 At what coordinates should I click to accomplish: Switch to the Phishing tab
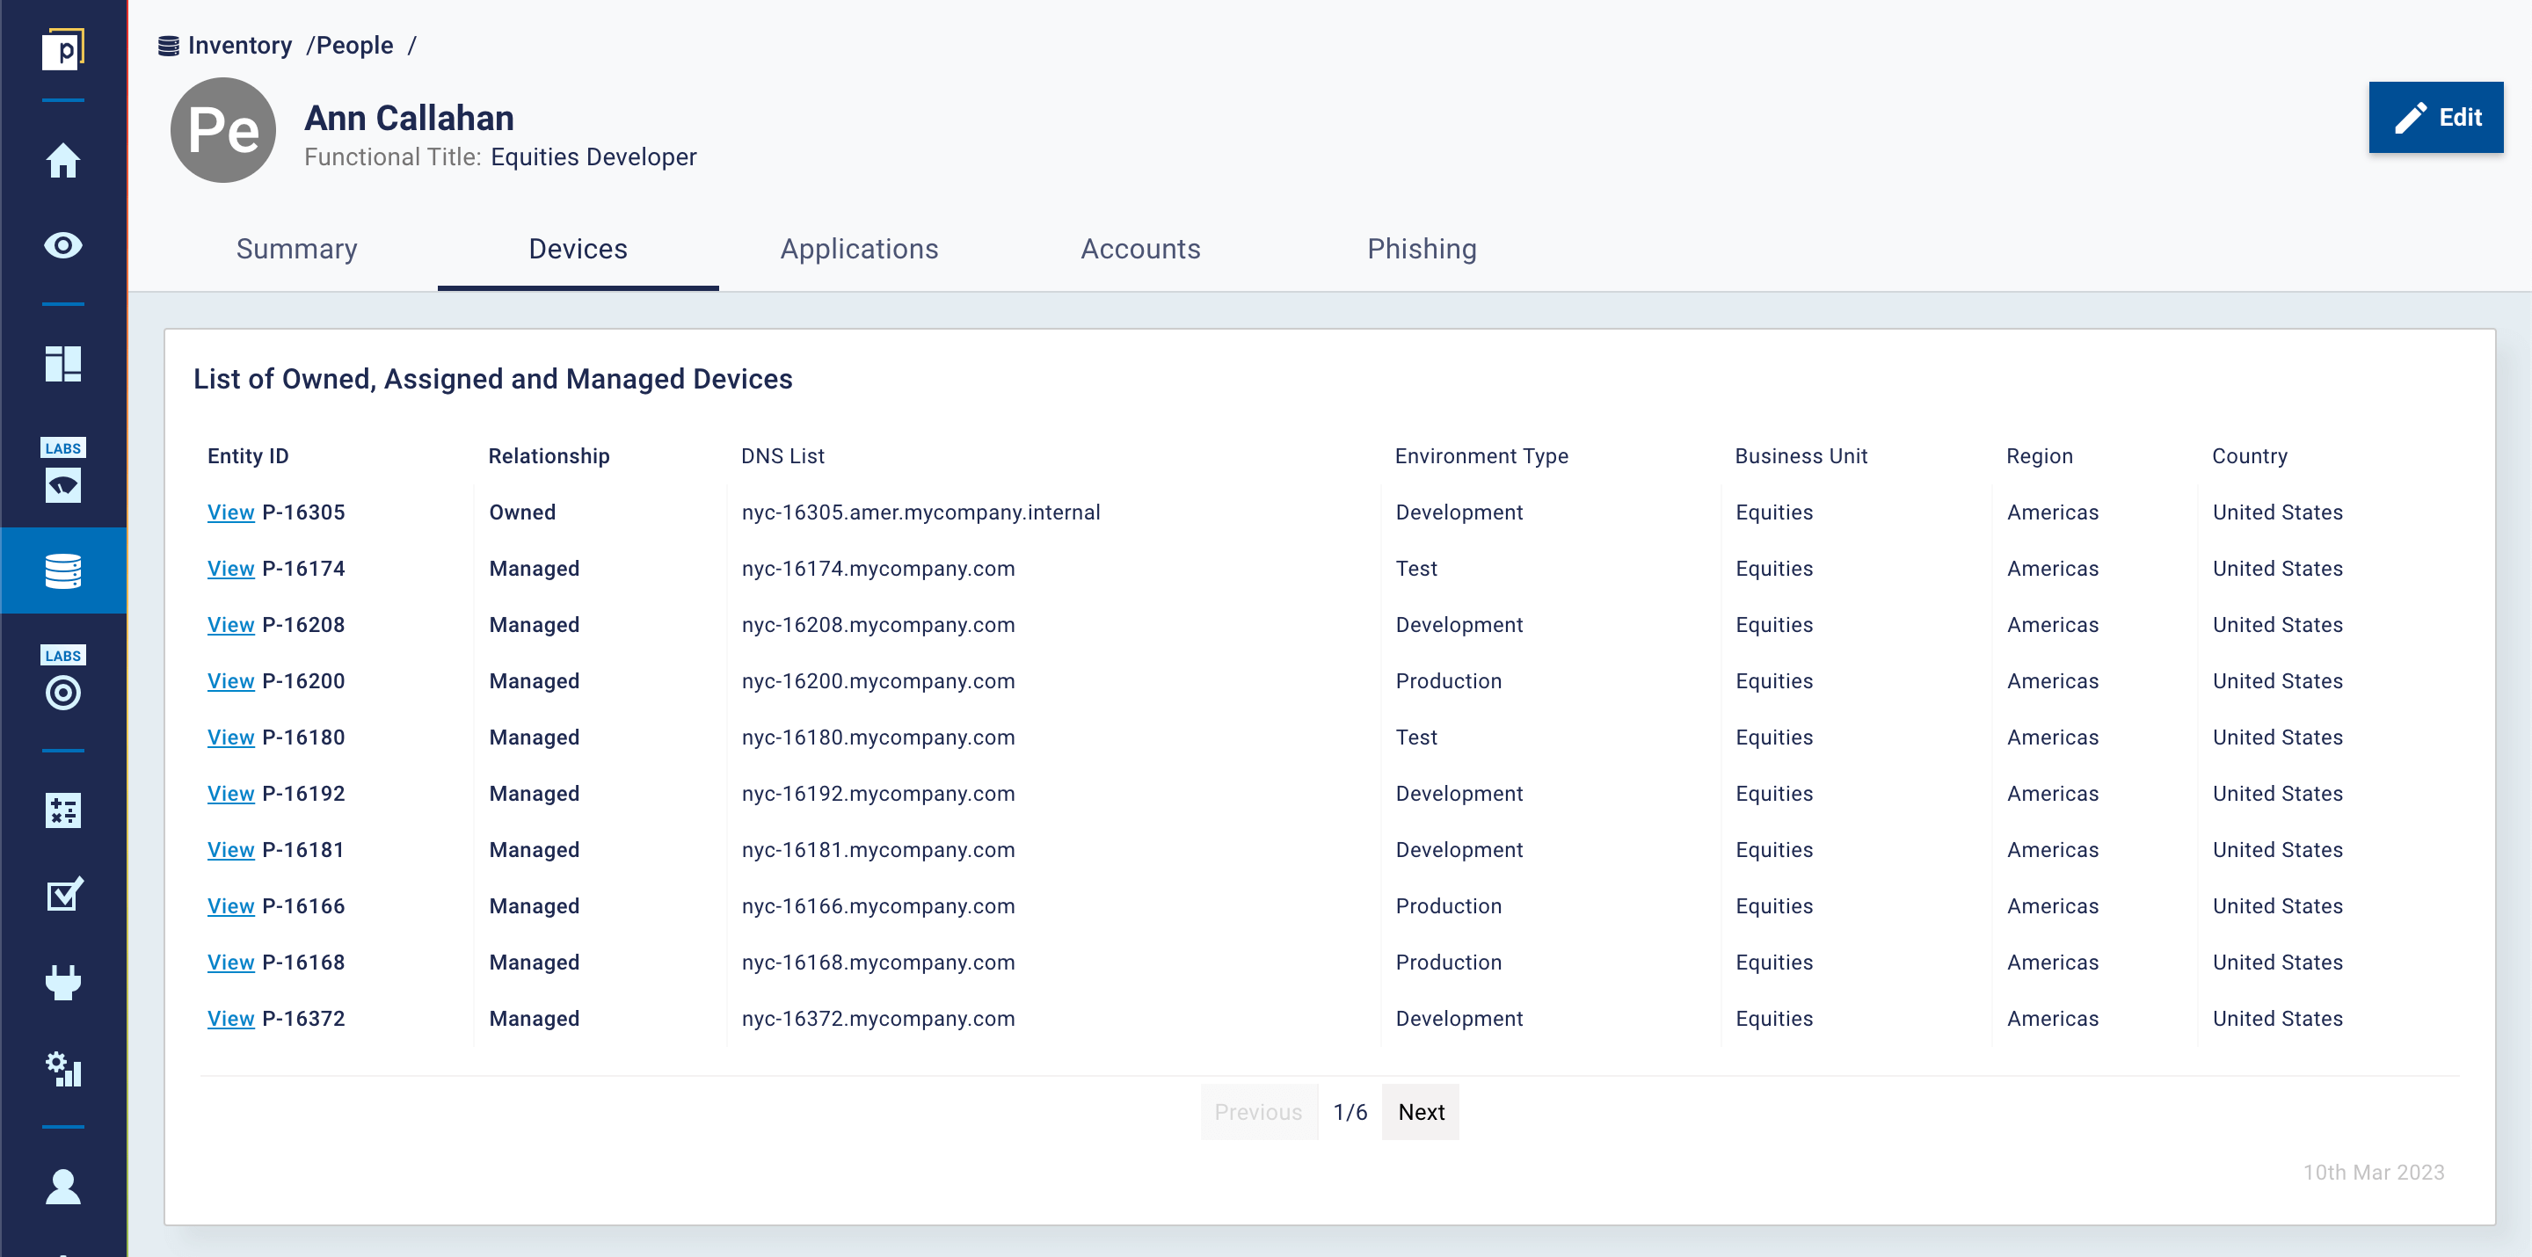click(1422, 249)
